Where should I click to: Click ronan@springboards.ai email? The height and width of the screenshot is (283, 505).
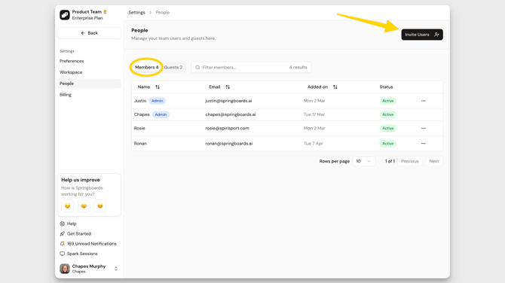tap(229, 144)
